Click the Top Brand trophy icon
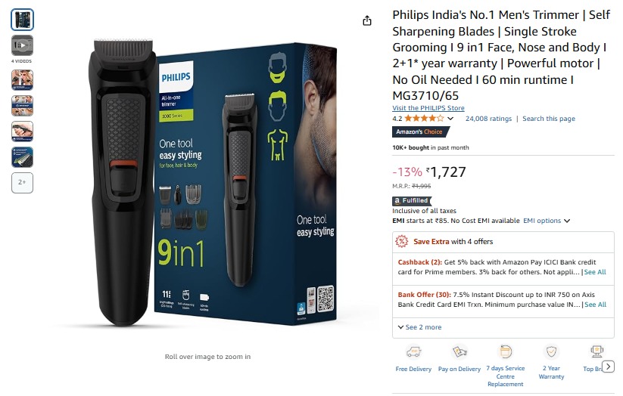The image size is (623, 396). [x=597, y=351]
